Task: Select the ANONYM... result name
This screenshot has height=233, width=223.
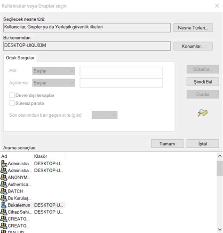Action: click(19, 177)
